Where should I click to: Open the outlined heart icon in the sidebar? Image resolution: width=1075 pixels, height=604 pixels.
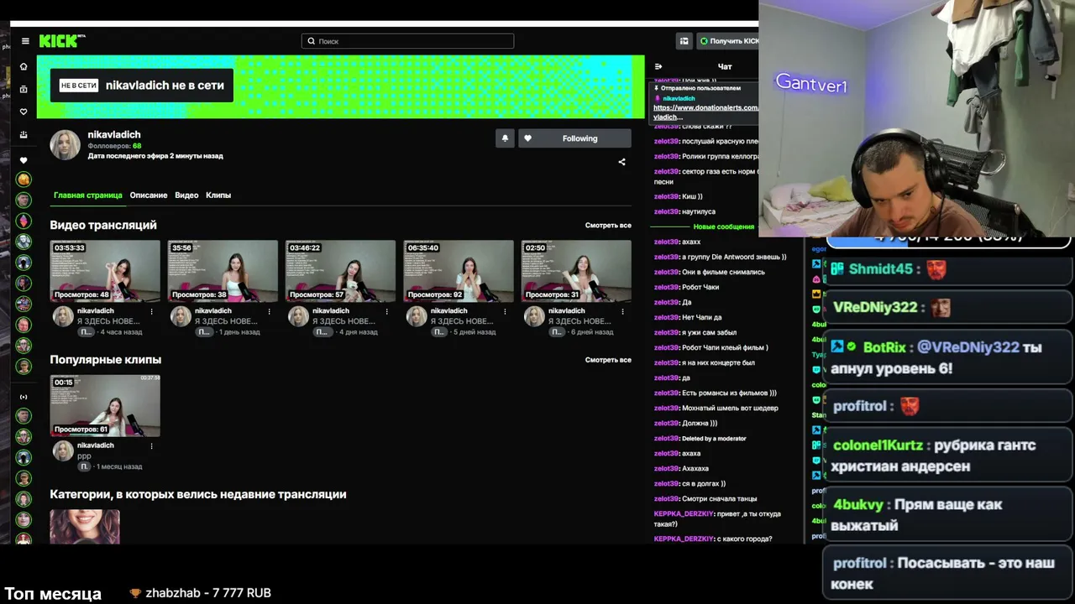(x=24, y=112)
